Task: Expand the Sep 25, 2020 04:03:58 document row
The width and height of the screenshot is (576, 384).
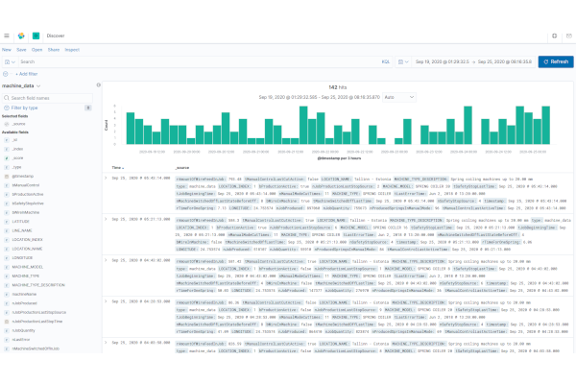Action: tap(106, 343)
